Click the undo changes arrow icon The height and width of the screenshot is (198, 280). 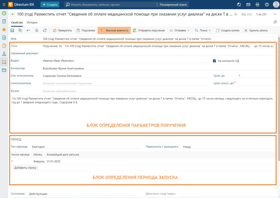click(x=28, y=31)
